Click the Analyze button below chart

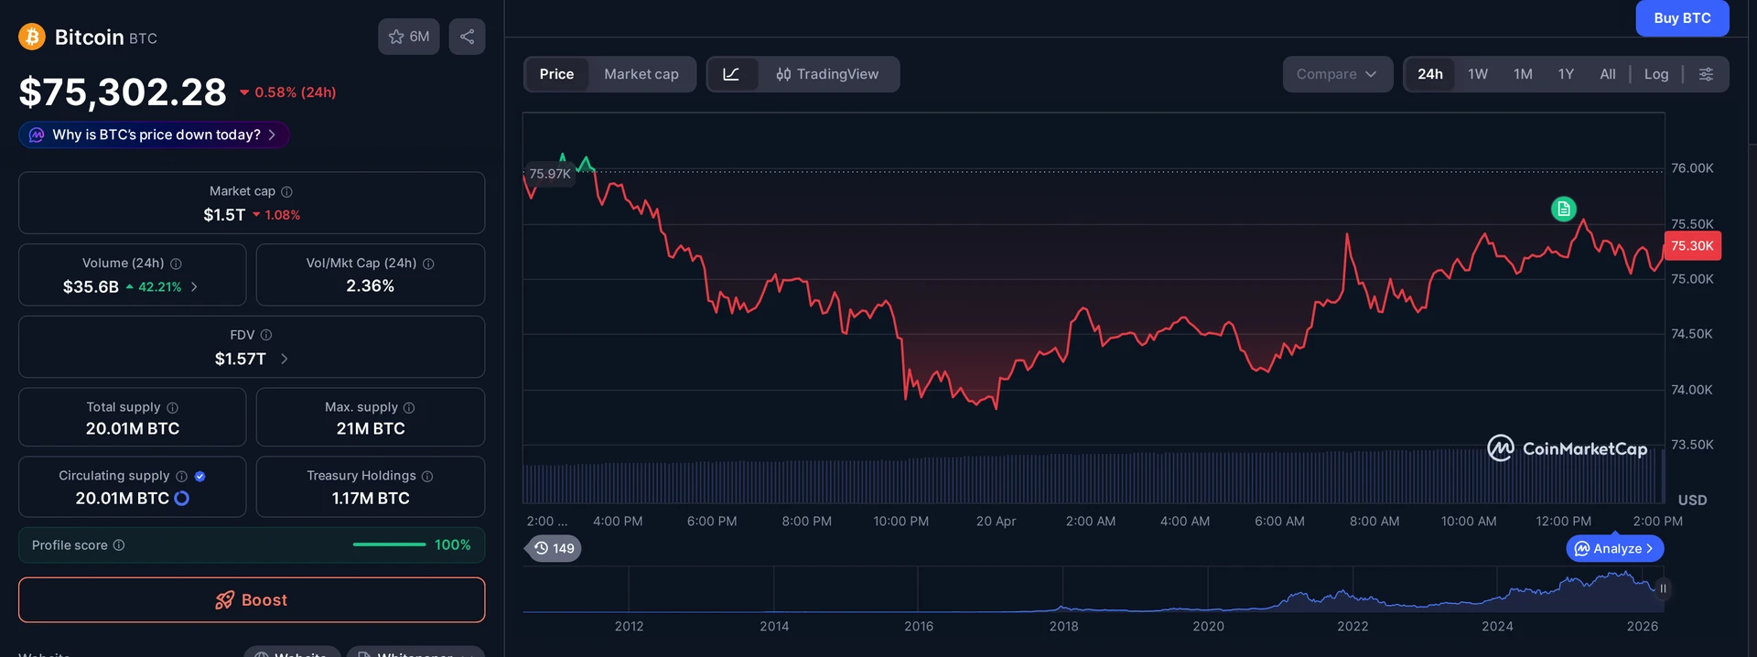click(1615, 548)
